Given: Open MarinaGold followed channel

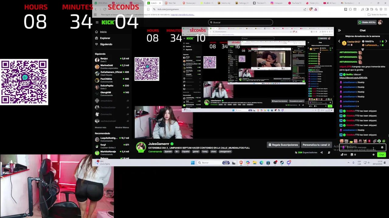Looking at the screenshot, I should pos(112,67).
